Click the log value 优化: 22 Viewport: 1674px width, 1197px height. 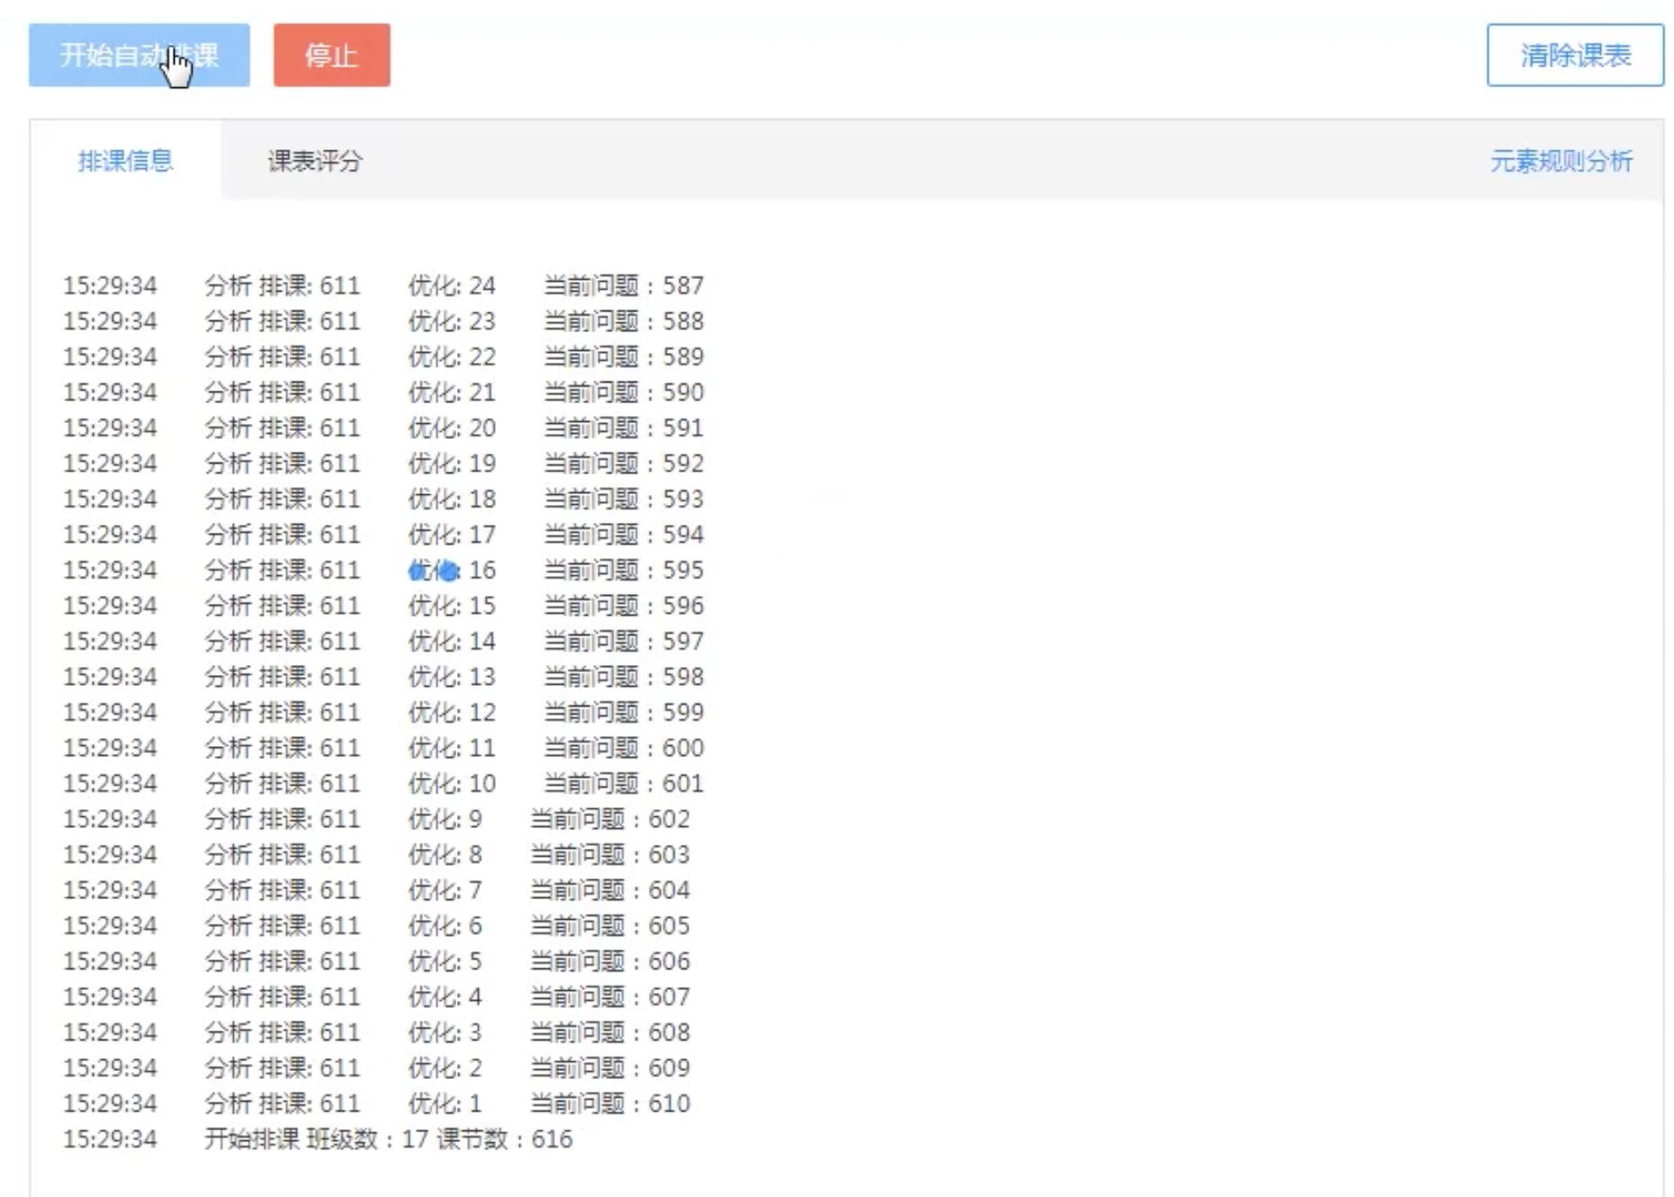click(452, 356)
